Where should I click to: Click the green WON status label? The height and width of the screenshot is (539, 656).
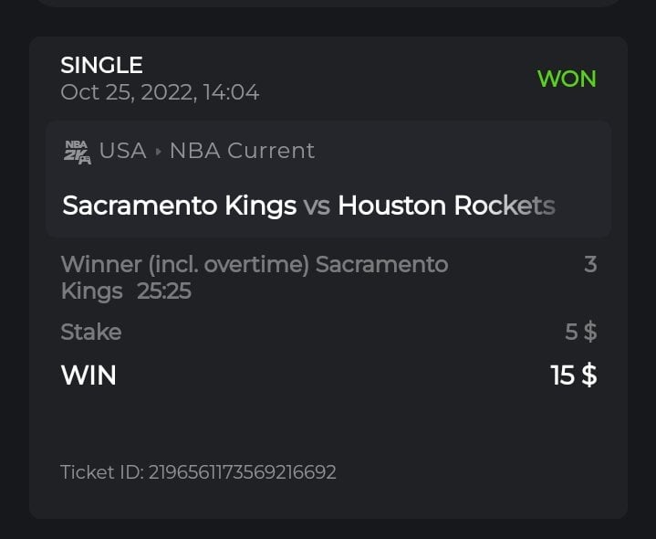567,79
